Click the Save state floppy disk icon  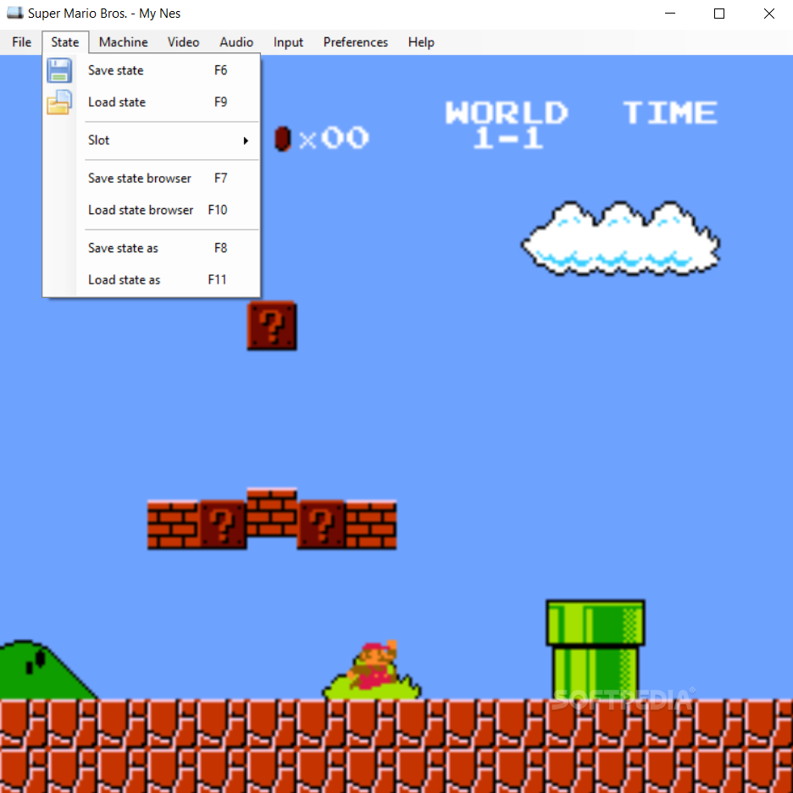coord(59,70)
